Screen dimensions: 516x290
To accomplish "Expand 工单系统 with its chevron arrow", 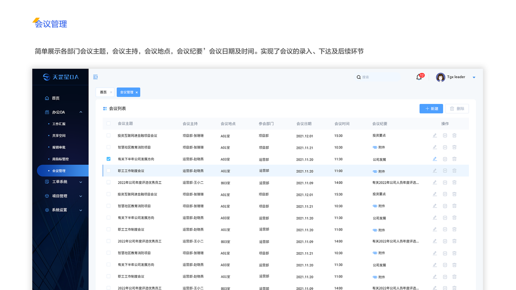I will 81,182.
